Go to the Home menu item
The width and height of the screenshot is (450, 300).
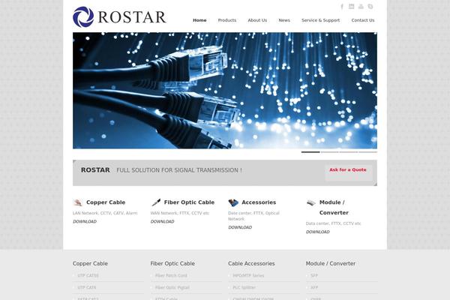point(199,20)
